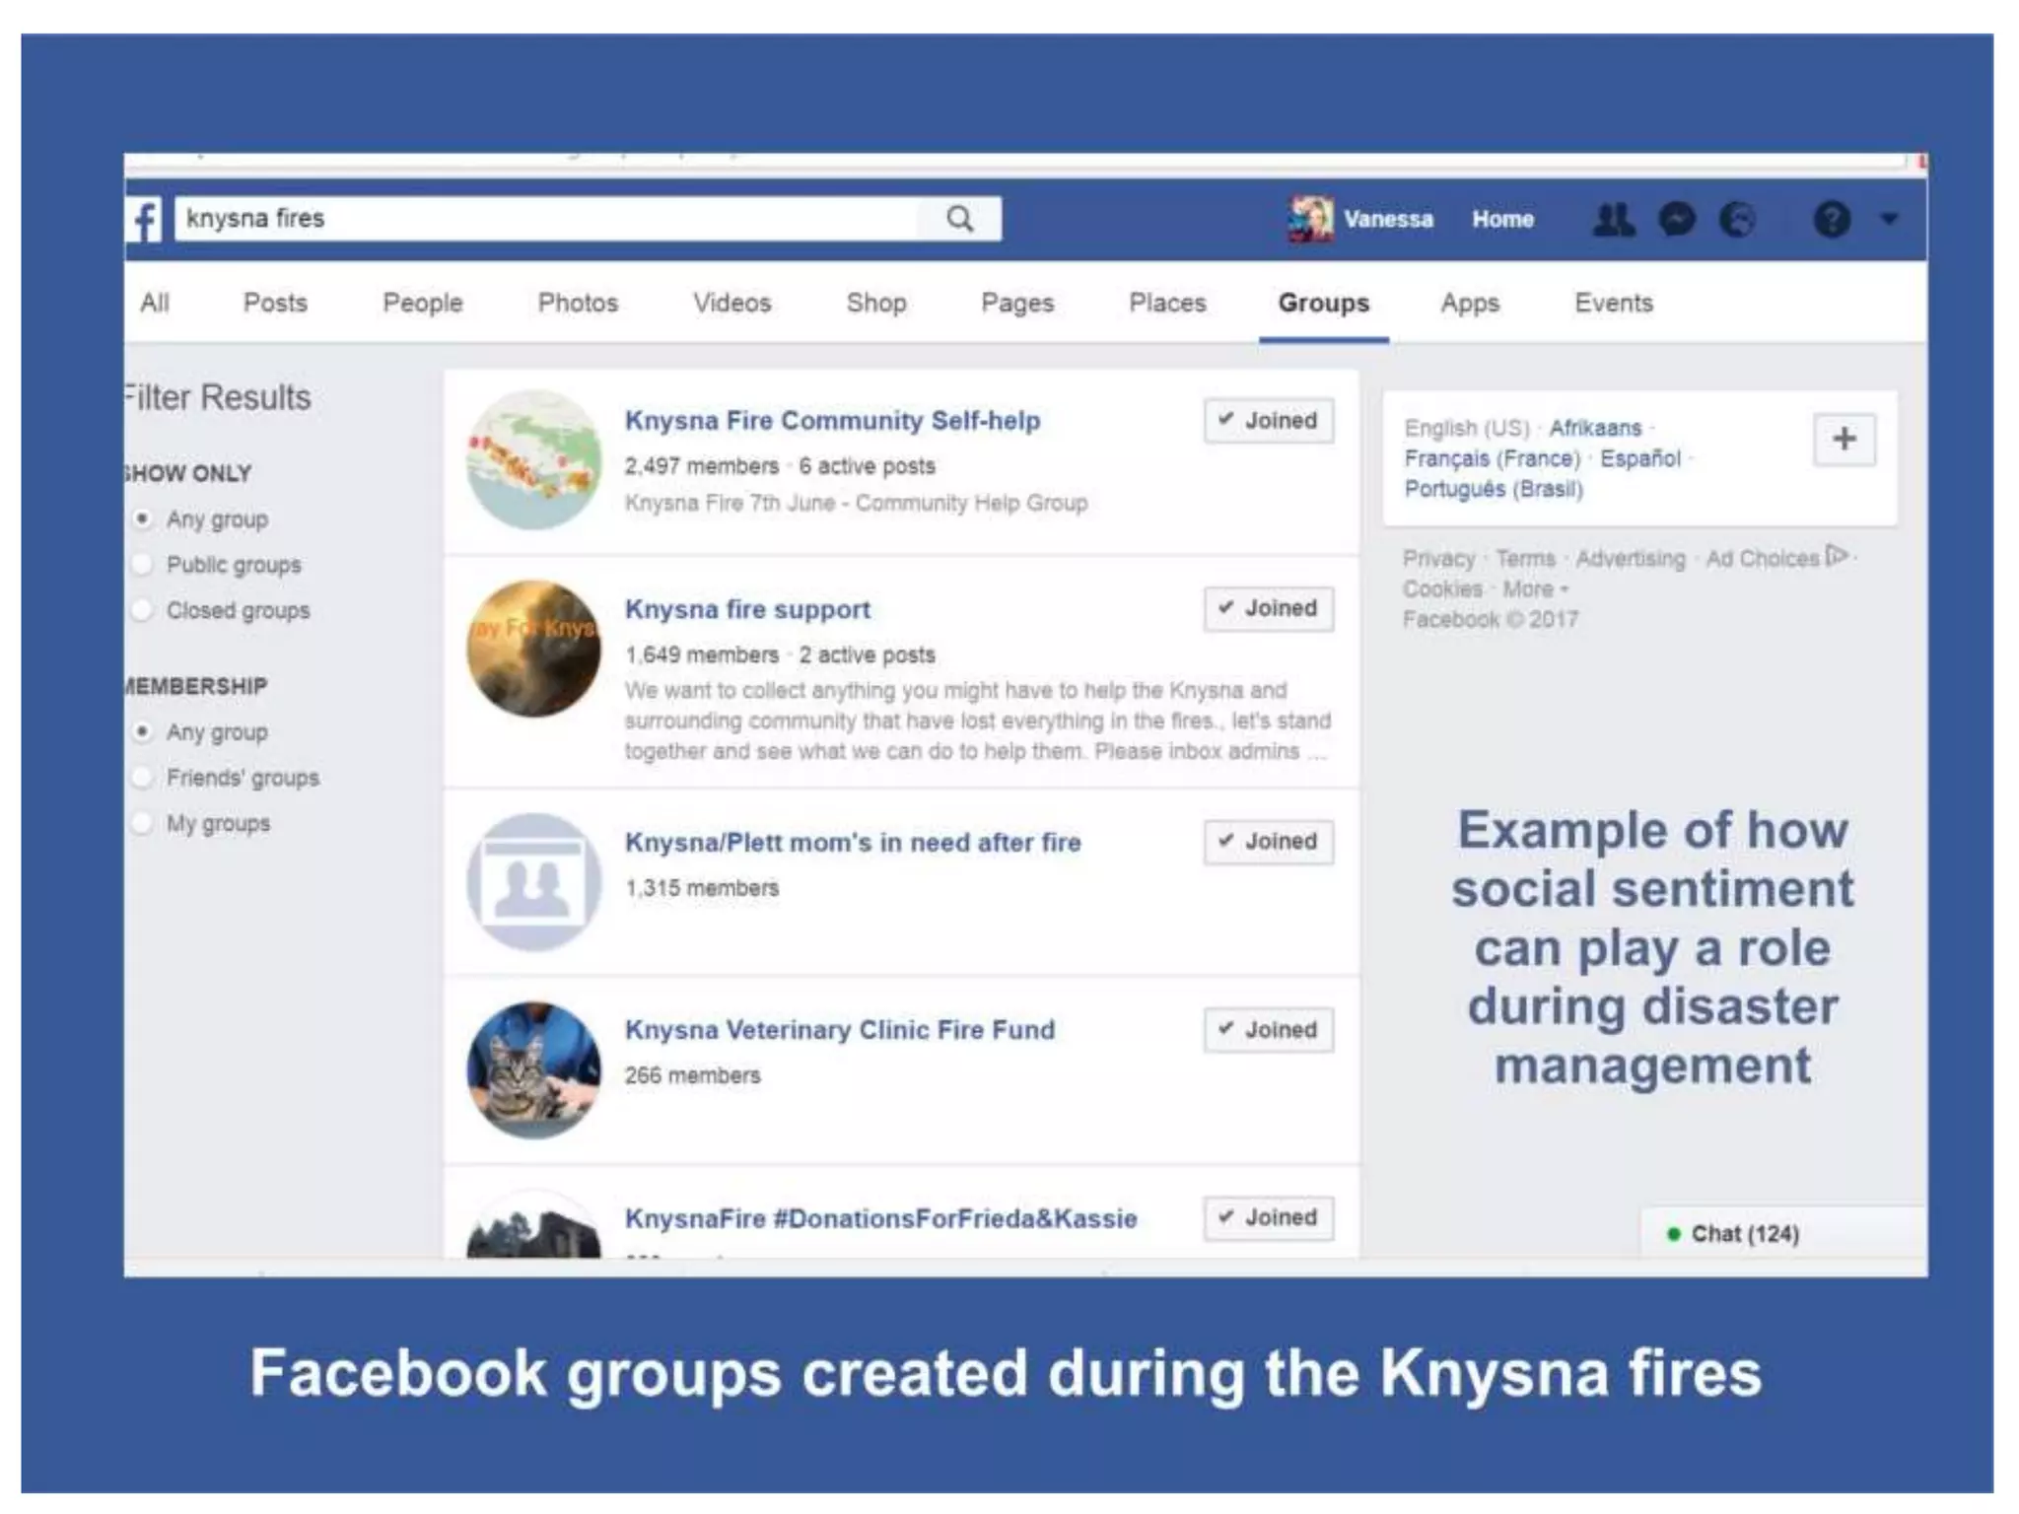
Task: Open the help question mark icon
Action: coord(1832,219)
